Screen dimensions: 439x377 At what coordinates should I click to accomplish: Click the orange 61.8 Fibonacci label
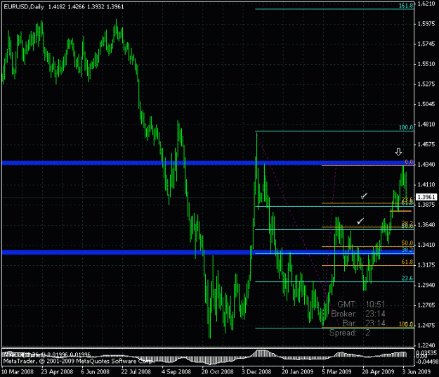[x=407, y=262]
